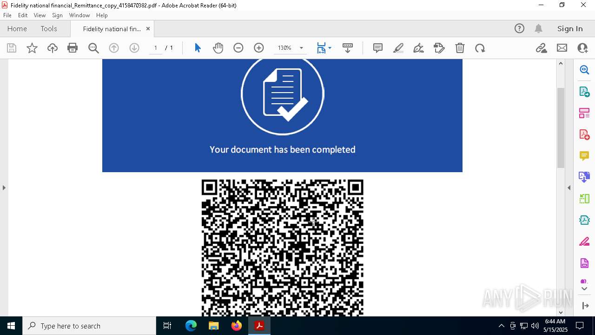This screenshot has height=335, width=595.
Task: Activate the Hand pan tool
Action: click(x=218, y=48)
